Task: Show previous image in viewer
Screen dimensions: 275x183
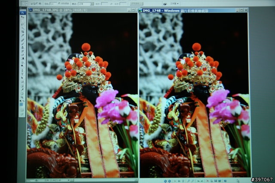Action: pyautogui.click(x=165, y=181)
